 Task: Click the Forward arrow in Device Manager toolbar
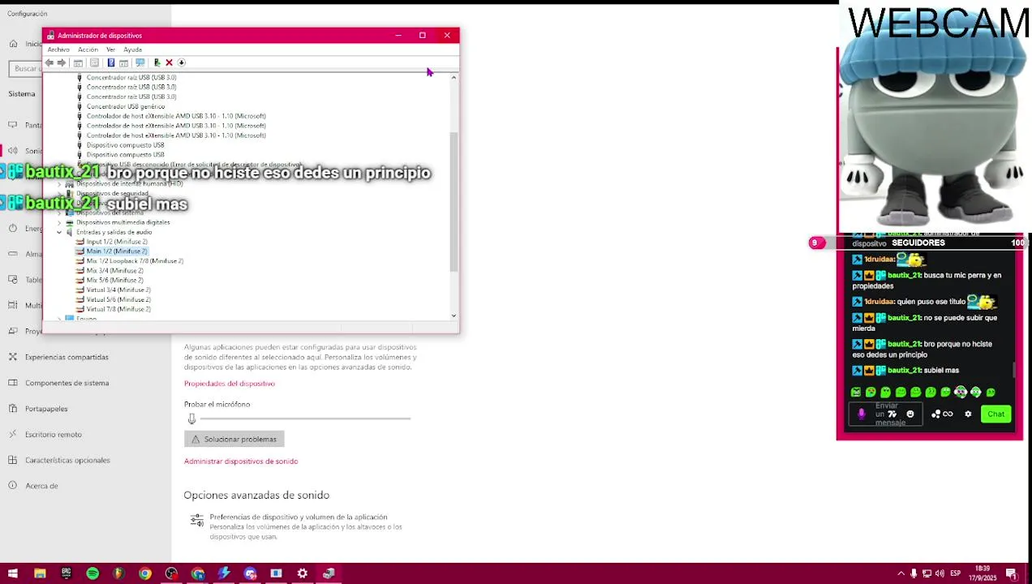(61, 62)
